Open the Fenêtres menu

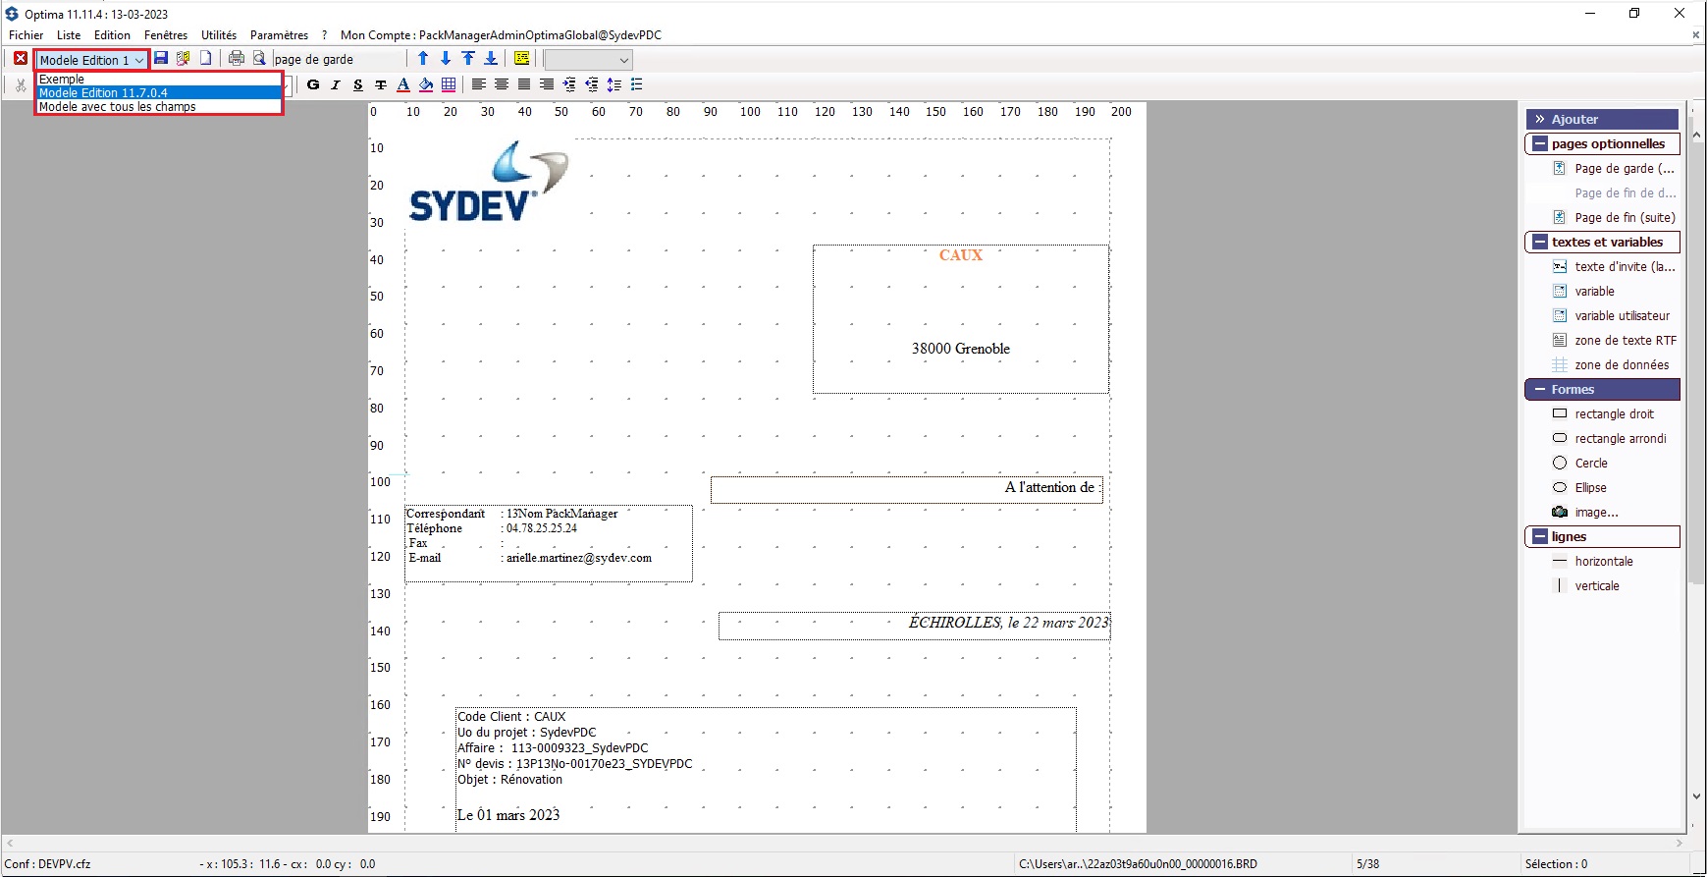[x=166, y=34]
